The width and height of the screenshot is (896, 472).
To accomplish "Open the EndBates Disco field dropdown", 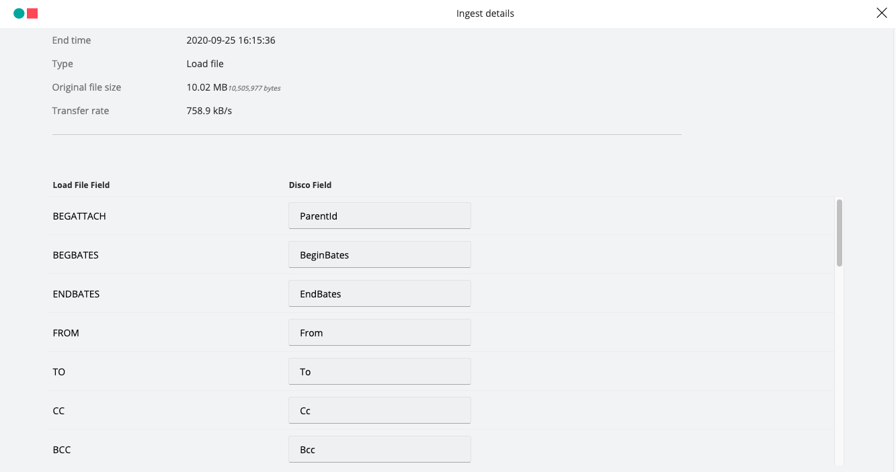I will tap(380, 293).
